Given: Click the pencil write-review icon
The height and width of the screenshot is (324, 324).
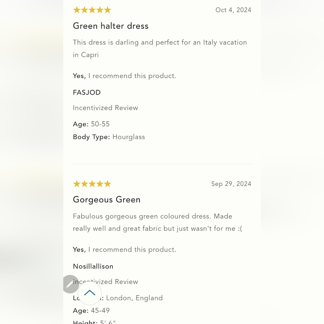Looking at the screenshot, I should pyautogui.click(x=70, y=284).
